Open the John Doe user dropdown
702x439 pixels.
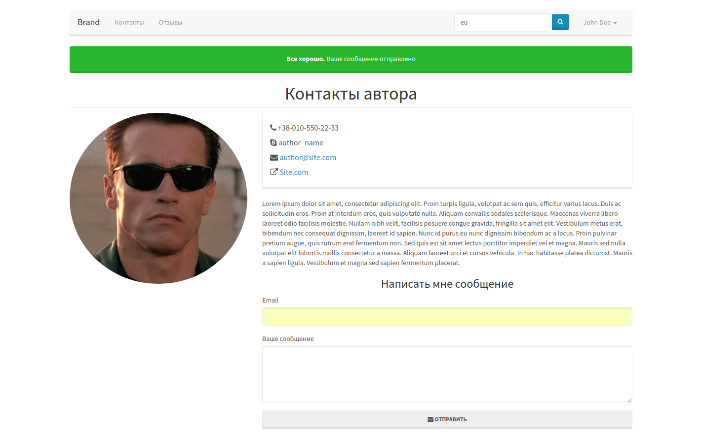(x=600, y=23)
